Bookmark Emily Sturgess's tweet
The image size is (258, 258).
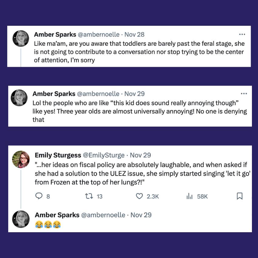239,196
